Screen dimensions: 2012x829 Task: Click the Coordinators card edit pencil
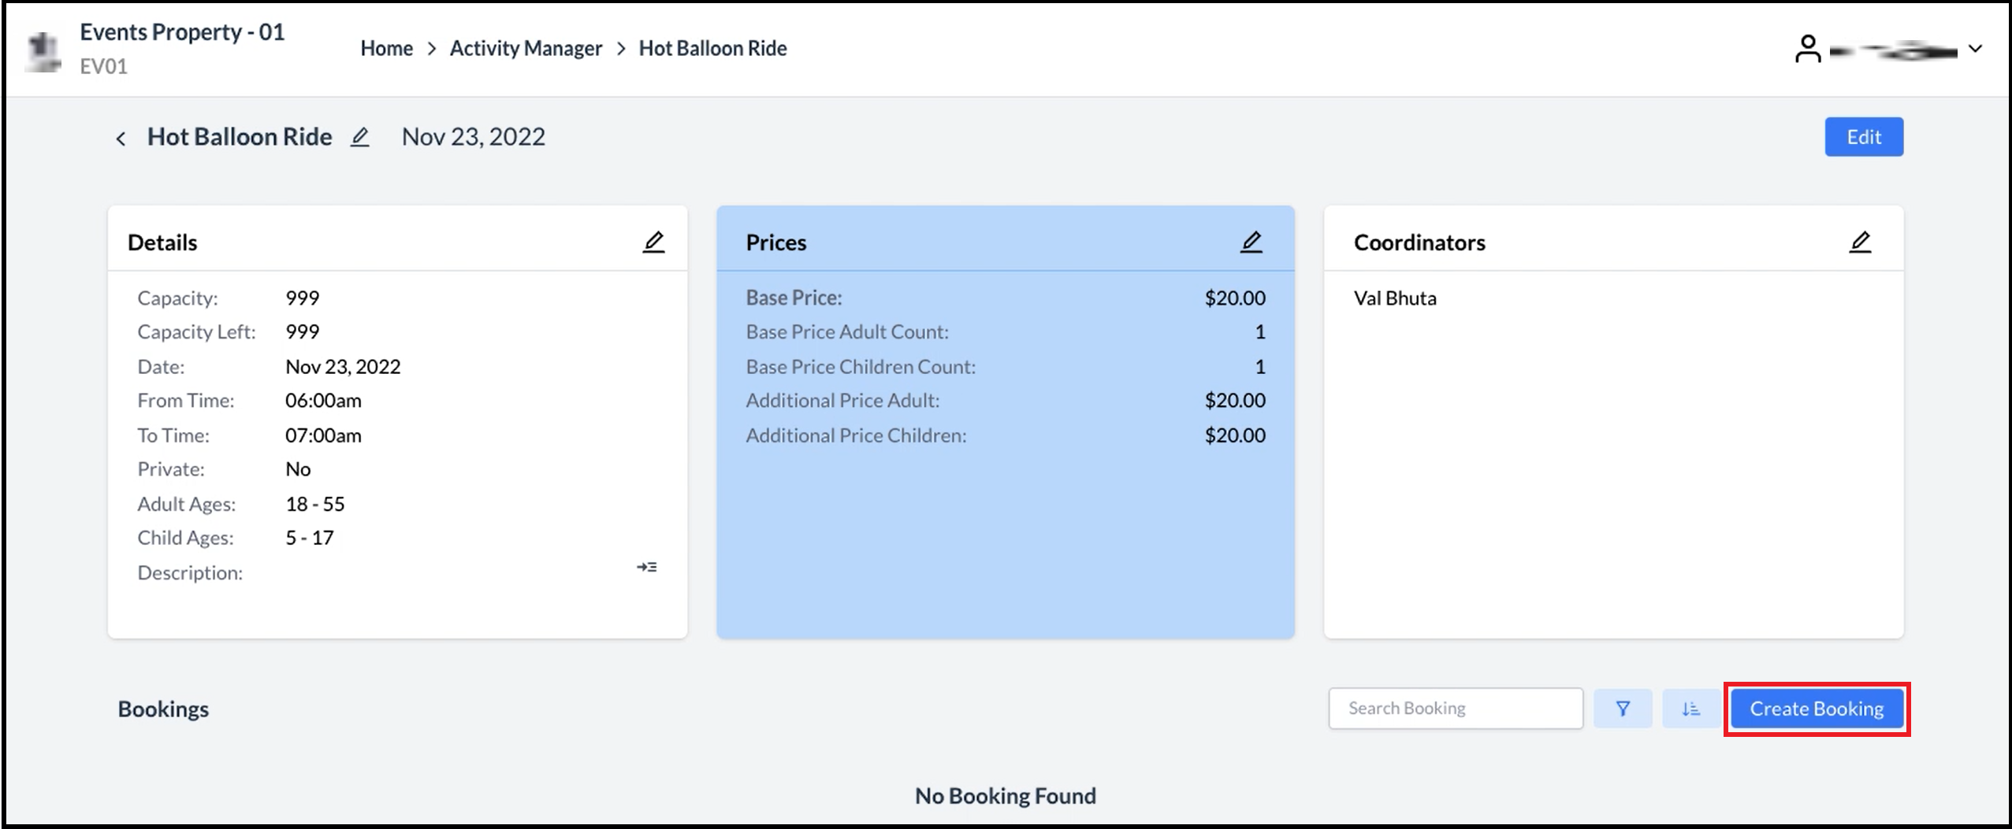point(1860,242)
